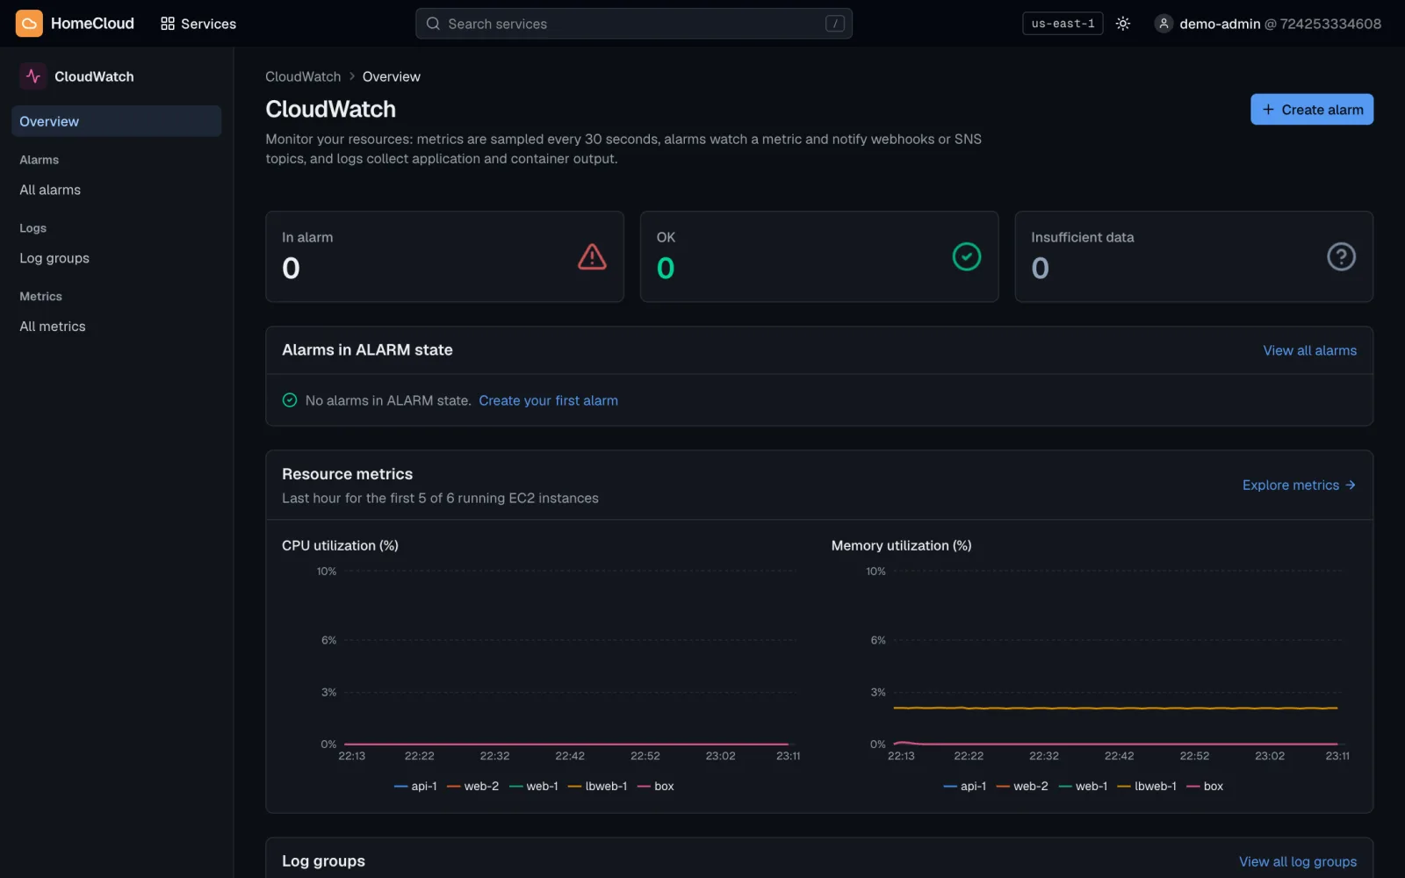Screen dimensions: 1405x878
Task: Toggle web-2 legend in CPU utilization chart
Action: coord(472,786)
